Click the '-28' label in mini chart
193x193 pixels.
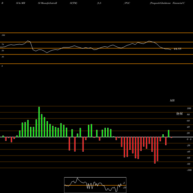(x=124, y=188)
